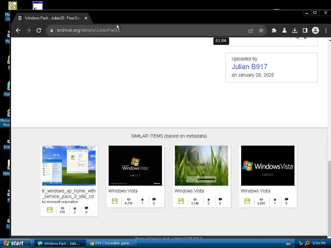Open yellow-green desktop icon at top left

pyautogui.click(x=13, y=5)
